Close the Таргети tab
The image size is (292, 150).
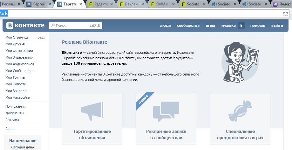tap(81, 4)
